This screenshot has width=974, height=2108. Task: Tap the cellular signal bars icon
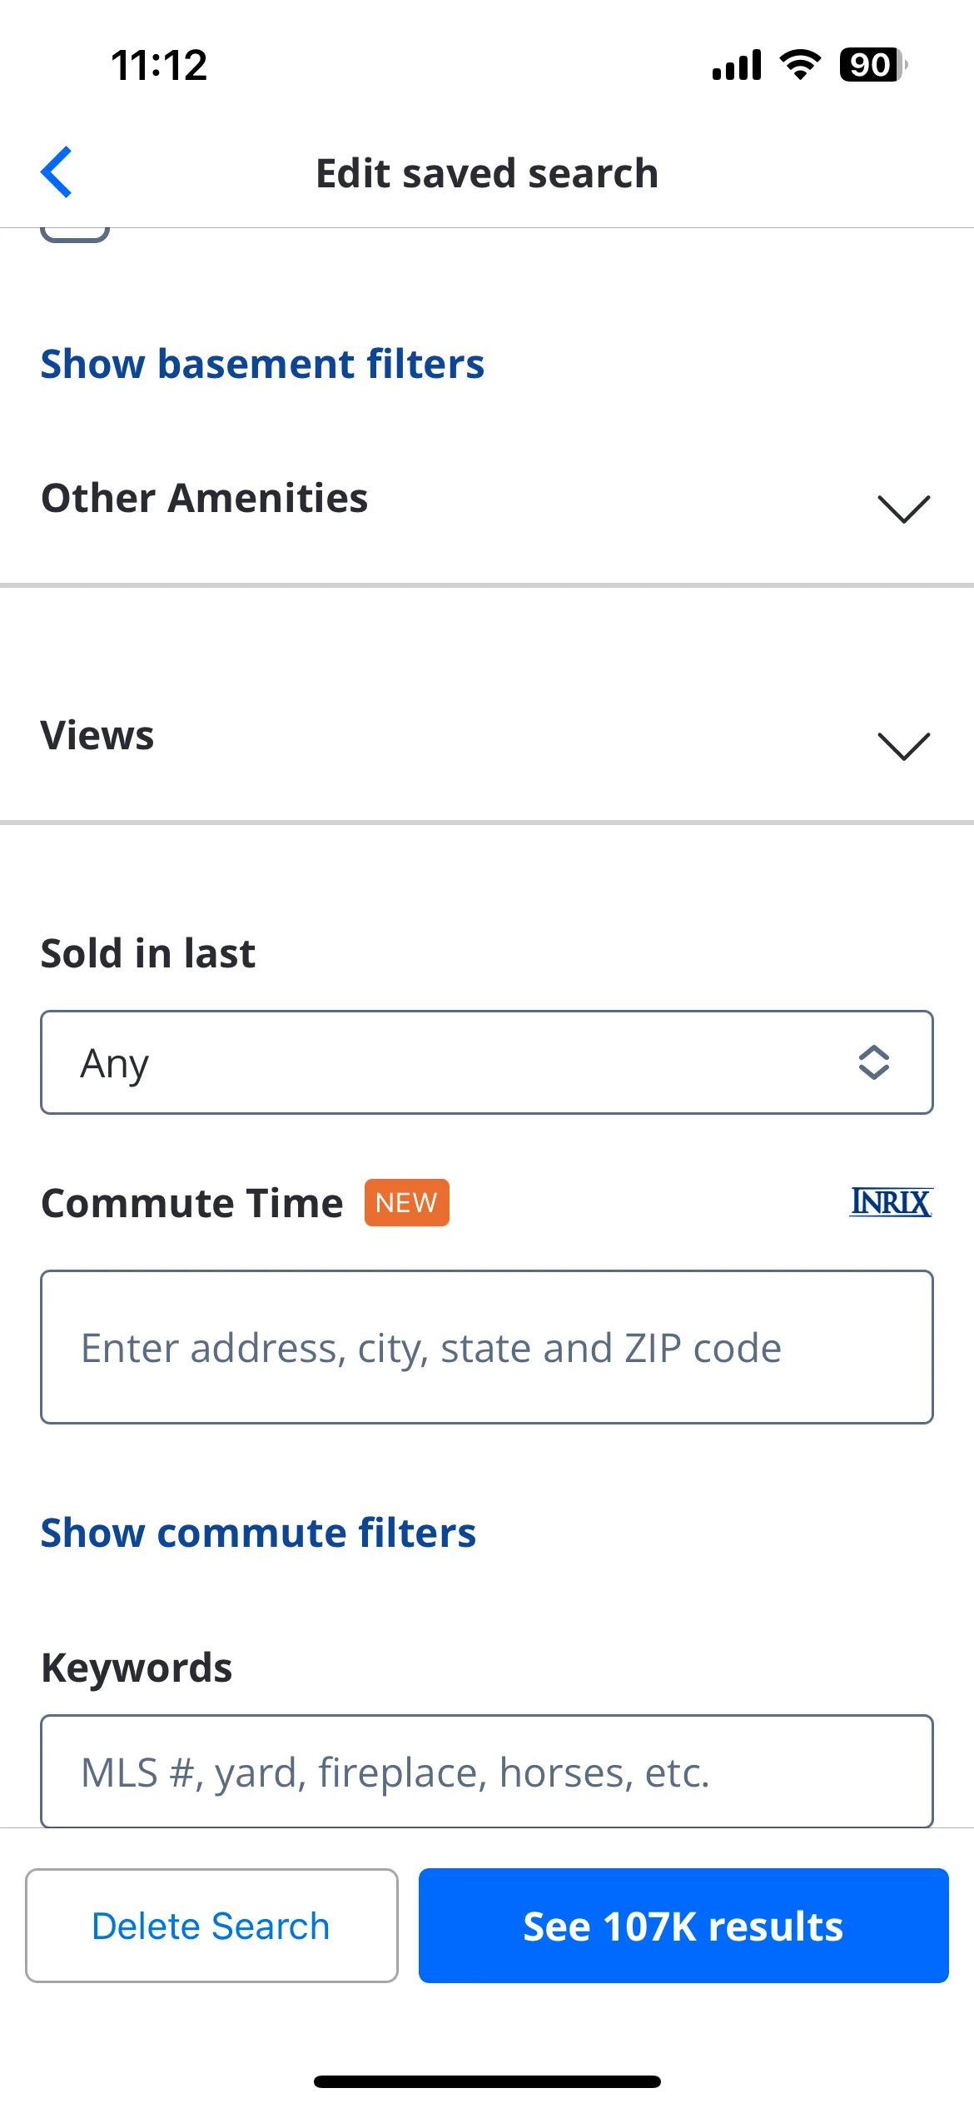pos(737,64)
